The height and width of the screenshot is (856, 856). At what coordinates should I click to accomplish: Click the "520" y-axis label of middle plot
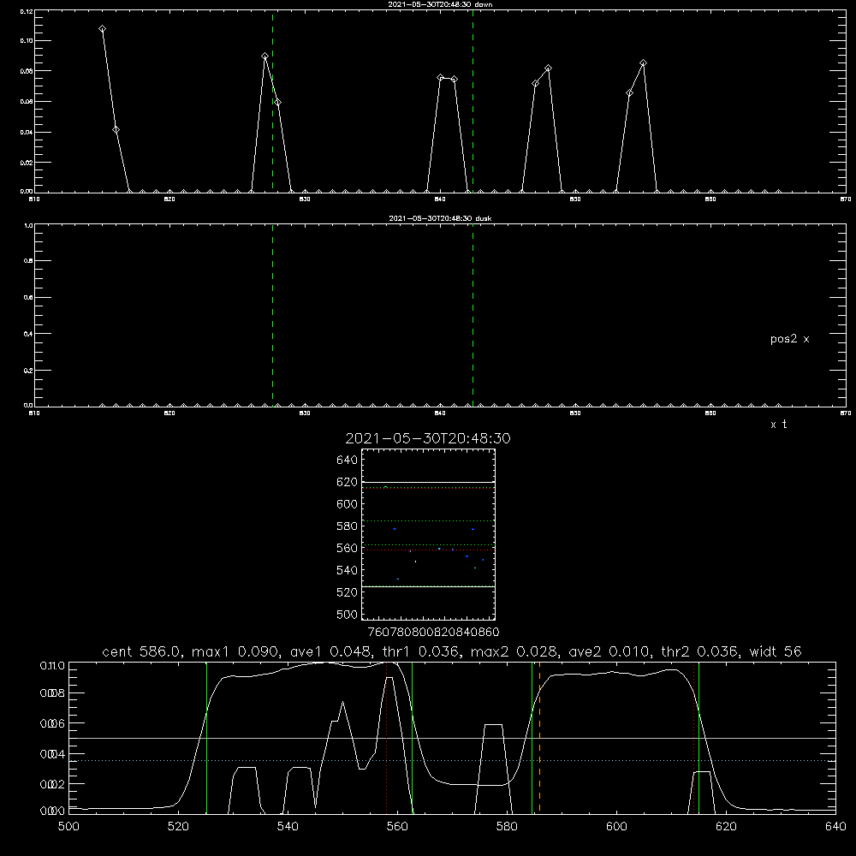[348, 592]
